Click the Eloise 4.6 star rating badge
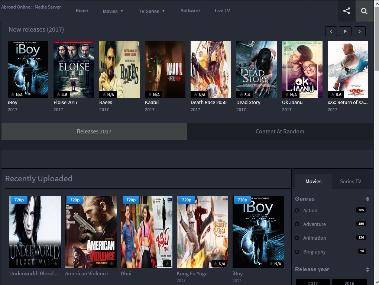The image size is (379, 285). [62, 94]
